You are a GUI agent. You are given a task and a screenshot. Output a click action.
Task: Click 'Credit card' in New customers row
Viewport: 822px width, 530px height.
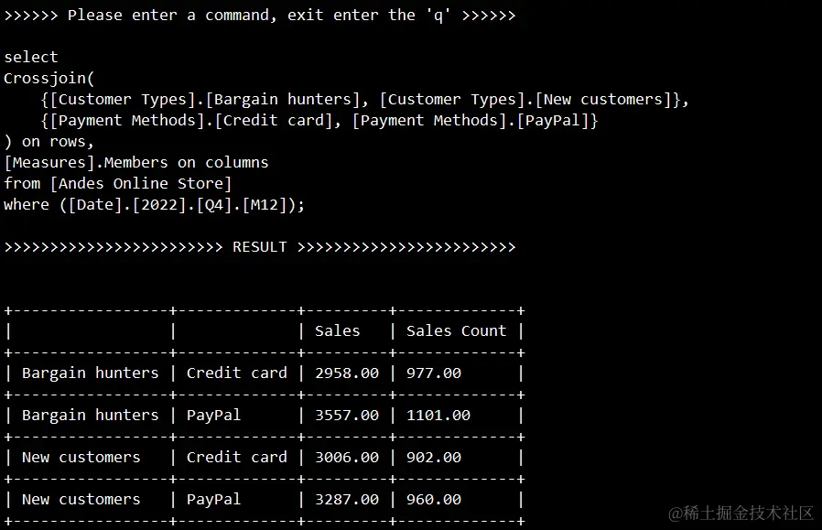coord(237,457)
